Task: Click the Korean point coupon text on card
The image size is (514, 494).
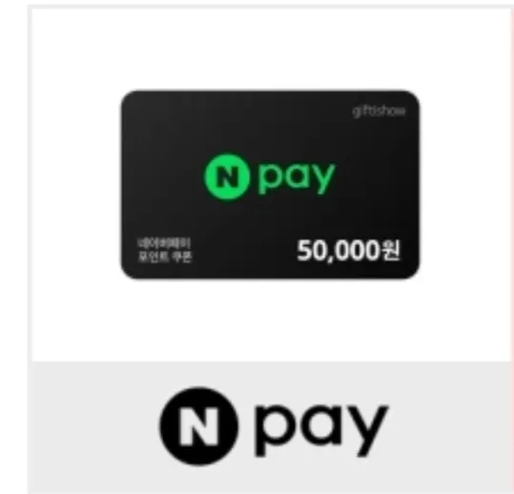Action: pyautogui.click(x=165, y=251)
